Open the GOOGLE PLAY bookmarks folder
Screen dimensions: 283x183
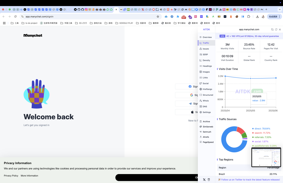pos(124,23)
